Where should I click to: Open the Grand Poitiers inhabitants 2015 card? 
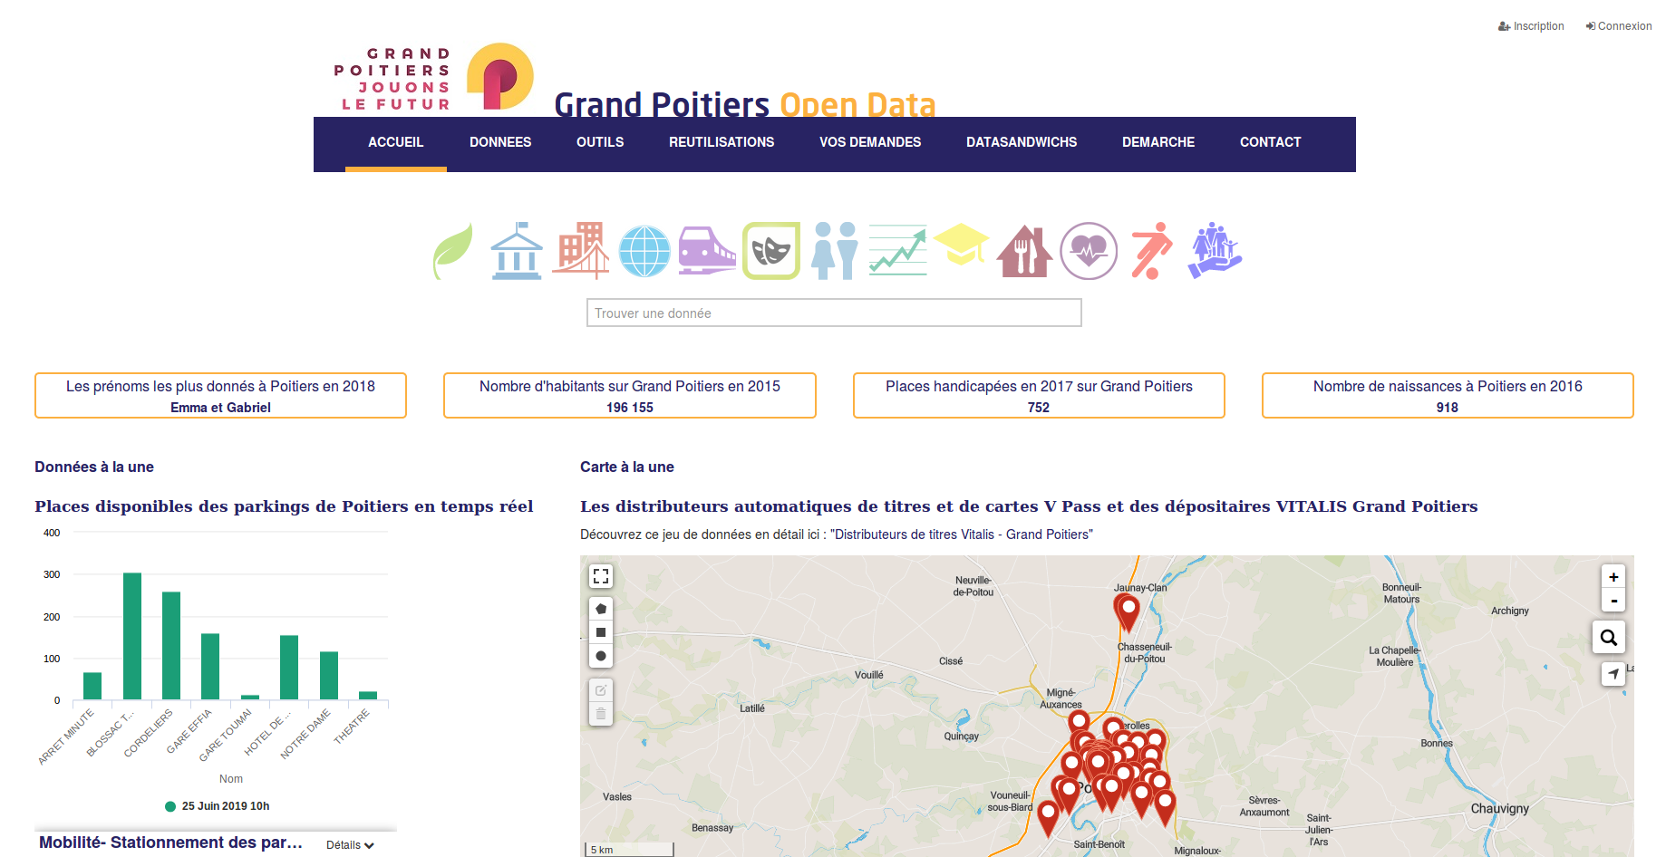click(630, 396)
